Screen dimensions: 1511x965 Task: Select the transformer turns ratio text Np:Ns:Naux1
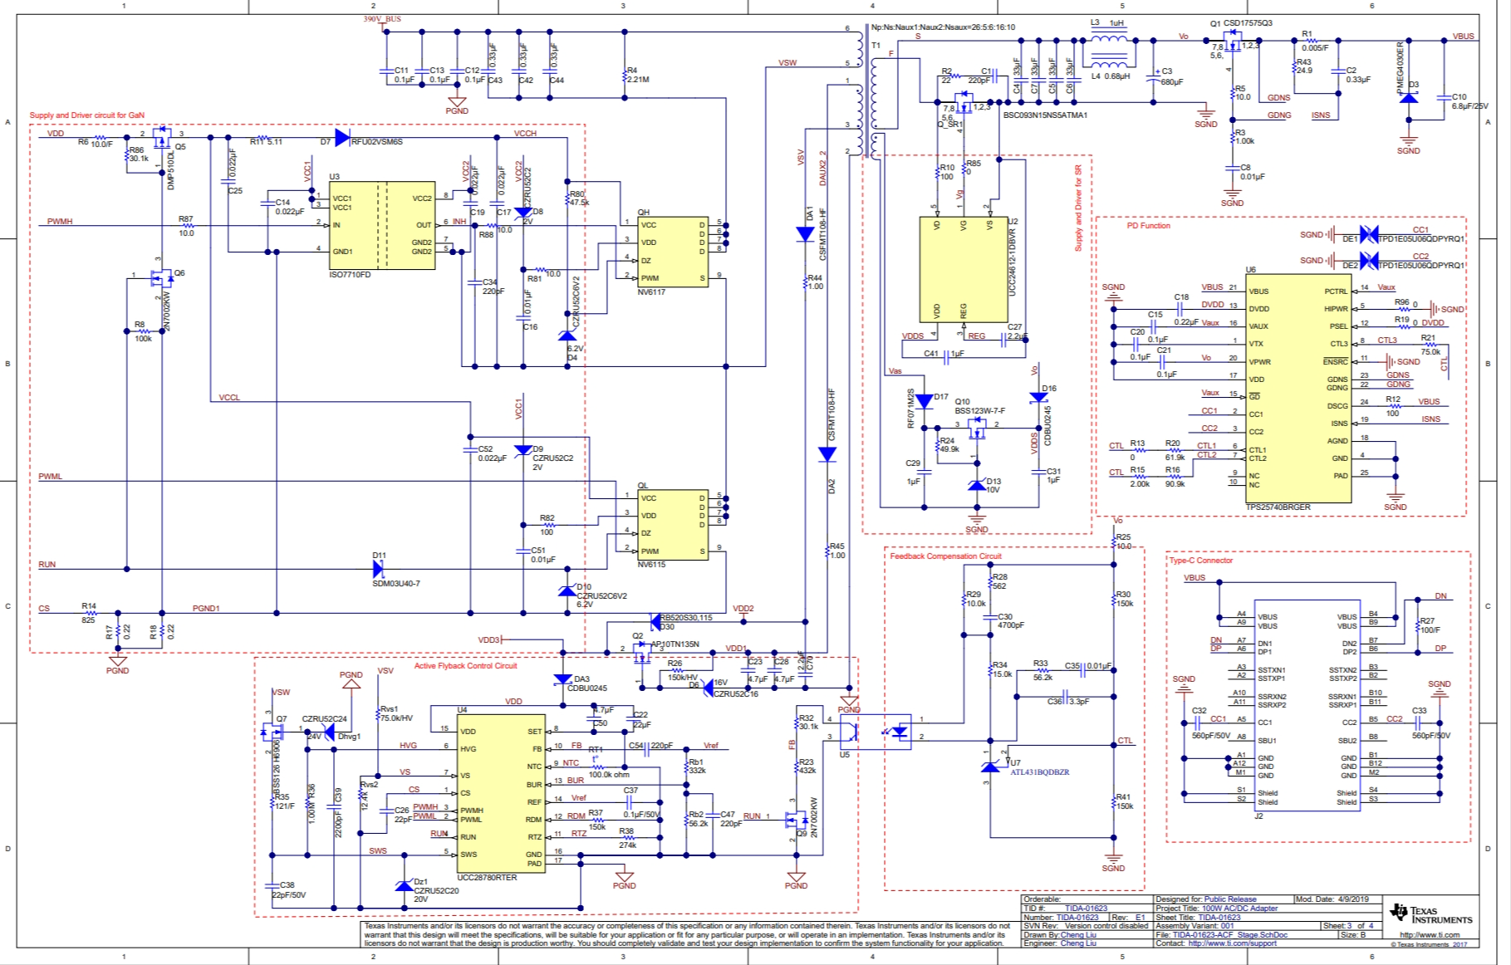(x=943, y=27)
